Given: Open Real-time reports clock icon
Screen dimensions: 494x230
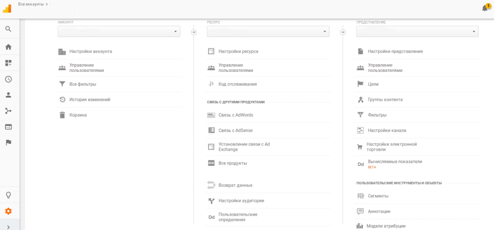Looking at the screenshot, I should (x=9, y=79).
